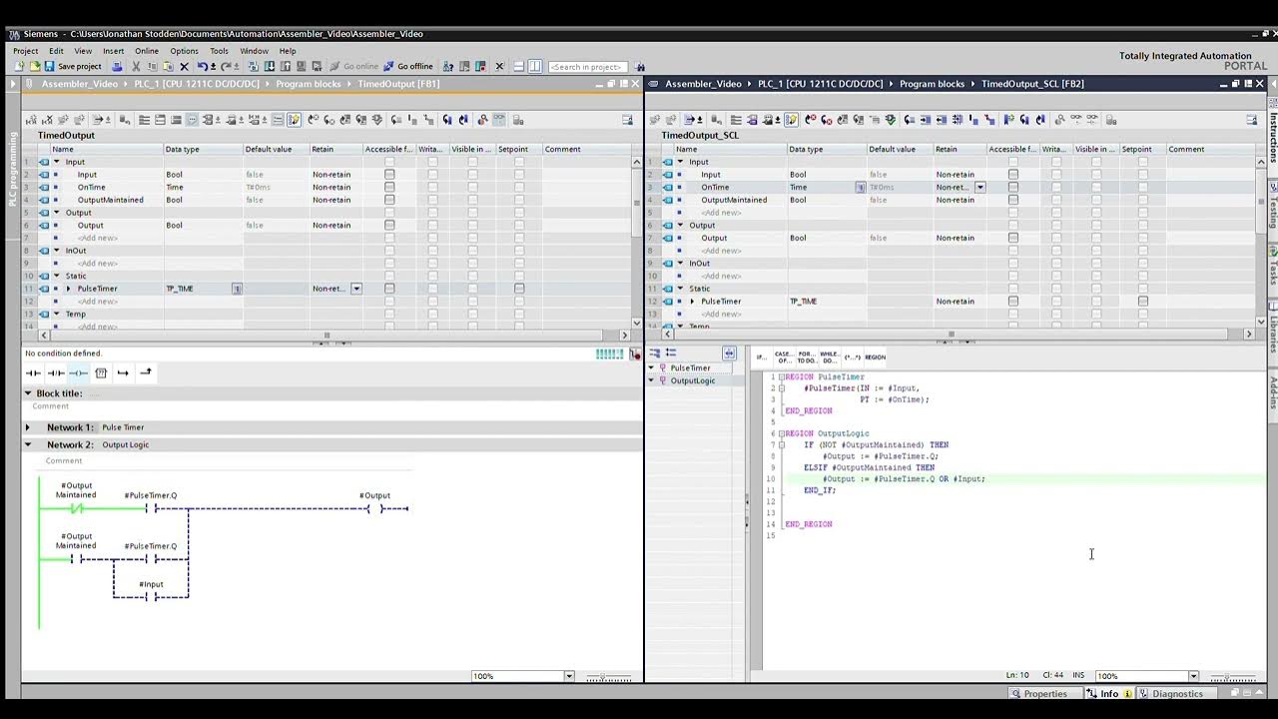The height and width of the screenshot is (719, 1278).
Task: Collapse Network 2 Output Logic
Action: tap(28, 444)
